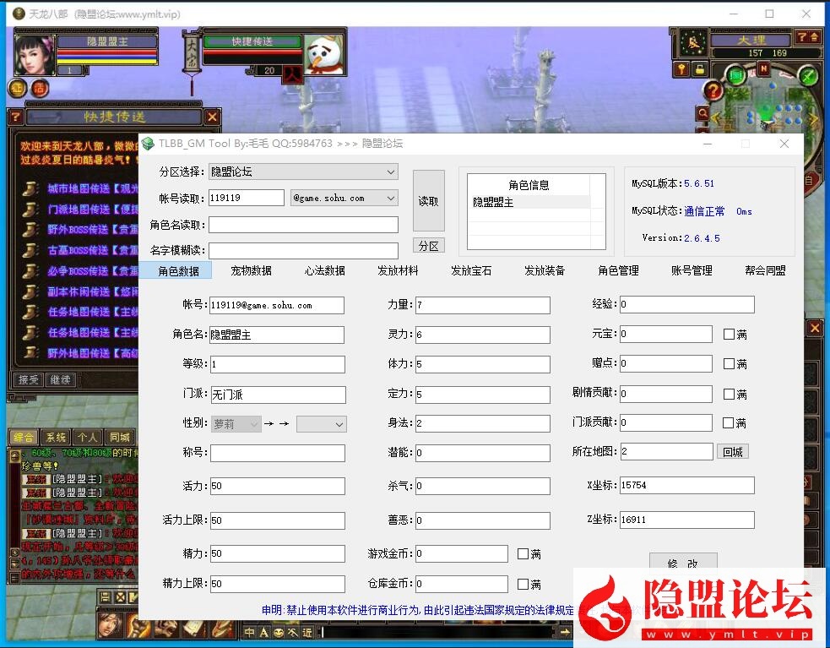
Task: Switch to 发放材料 tab
Action: click(x=398, y=270)
